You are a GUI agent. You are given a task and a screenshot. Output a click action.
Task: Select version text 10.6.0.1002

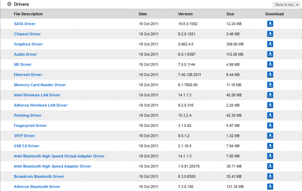pos(188,24)
